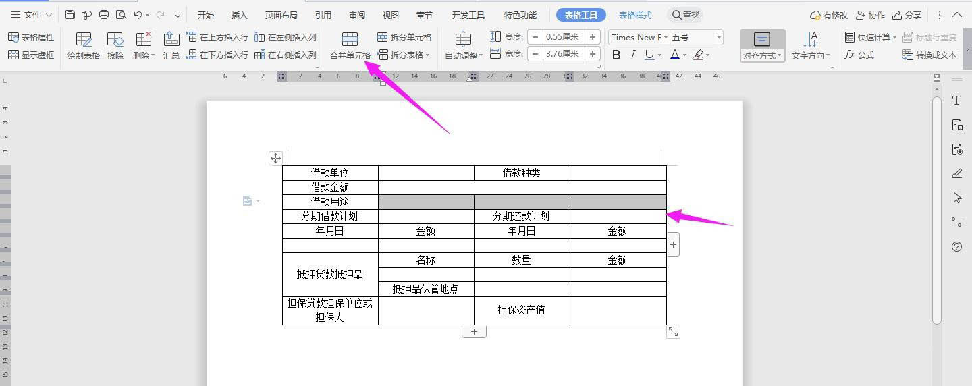Screen dimensions: 972x386
Task: Add a column with right plus button
Action: click(673, 245)
